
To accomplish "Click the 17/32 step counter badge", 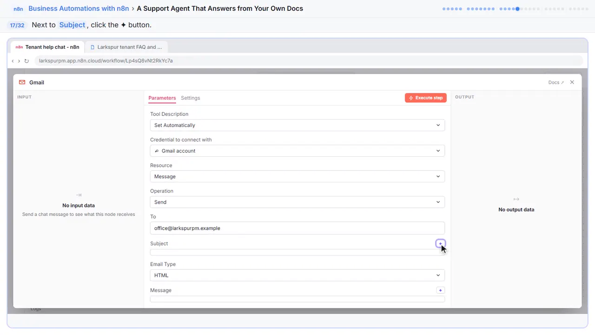I will tap(17, 25).
